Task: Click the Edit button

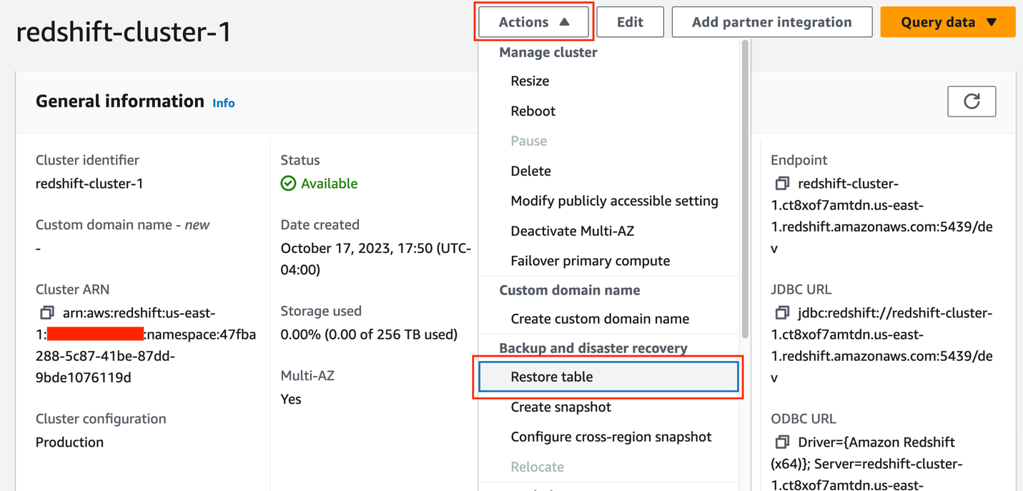Action: (x=630, y=22)
